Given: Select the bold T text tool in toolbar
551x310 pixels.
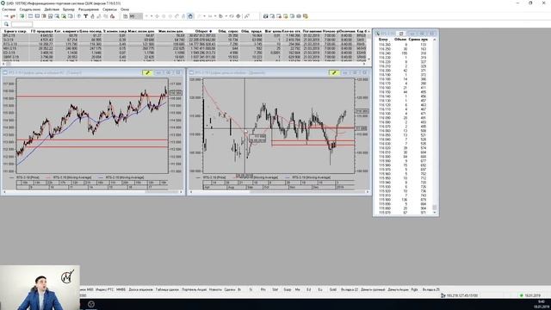Looking at the screenshot, I should (85, 16).
